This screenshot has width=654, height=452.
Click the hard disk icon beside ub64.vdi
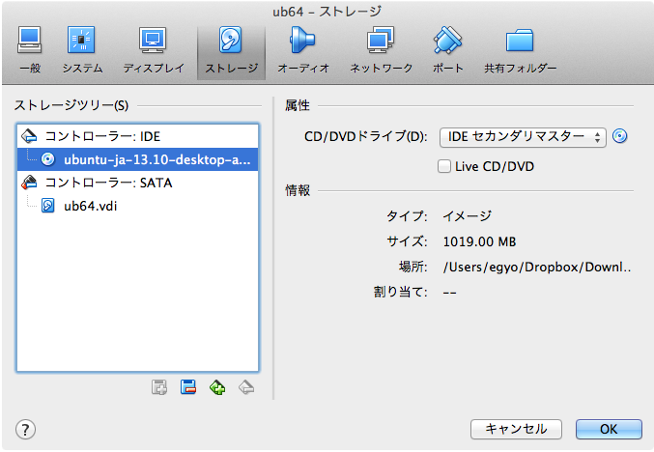click(x=48, y=206)
